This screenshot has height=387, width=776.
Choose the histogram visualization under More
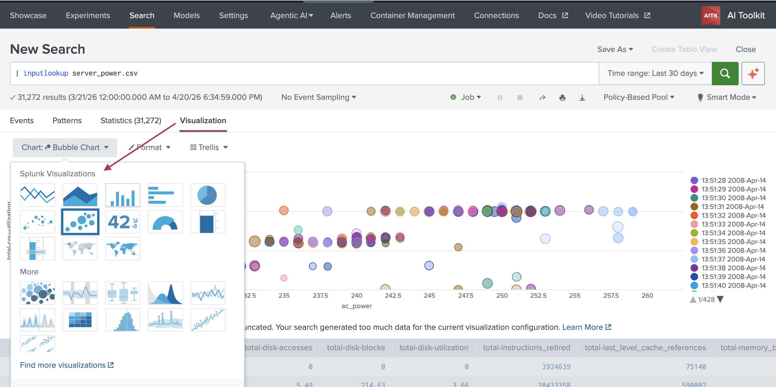(123, 320)
